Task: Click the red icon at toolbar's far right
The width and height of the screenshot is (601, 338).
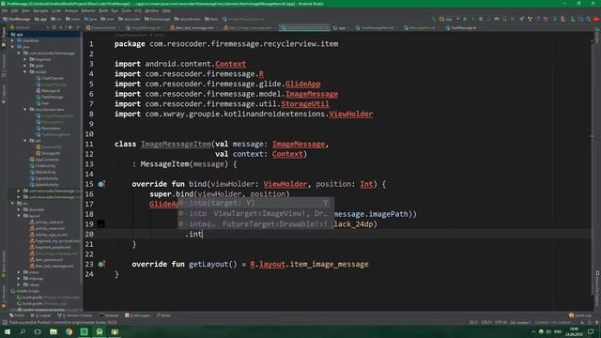Action: click(596, 19)
